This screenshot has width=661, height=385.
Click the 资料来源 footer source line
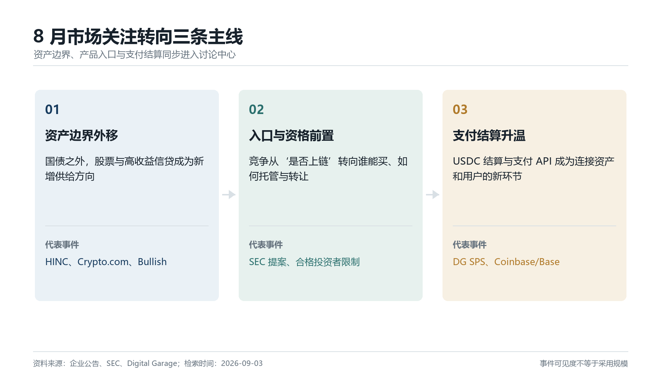point(148,363)
